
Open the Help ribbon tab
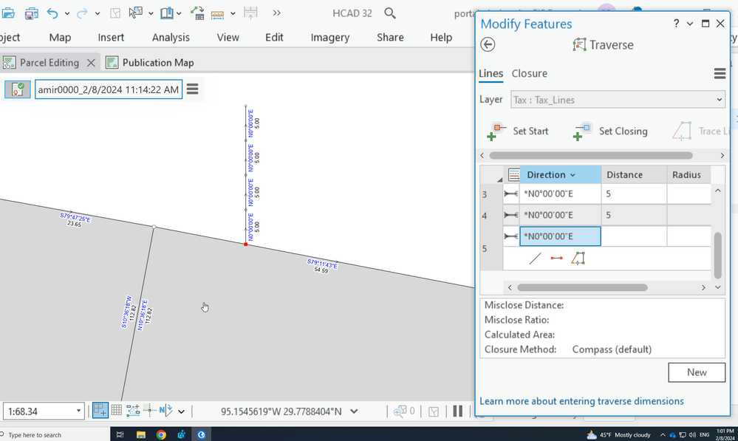click(x=441, y=38)
